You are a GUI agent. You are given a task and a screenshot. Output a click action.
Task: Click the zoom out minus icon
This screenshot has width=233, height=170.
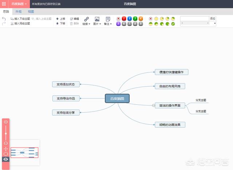pos(6,143)
